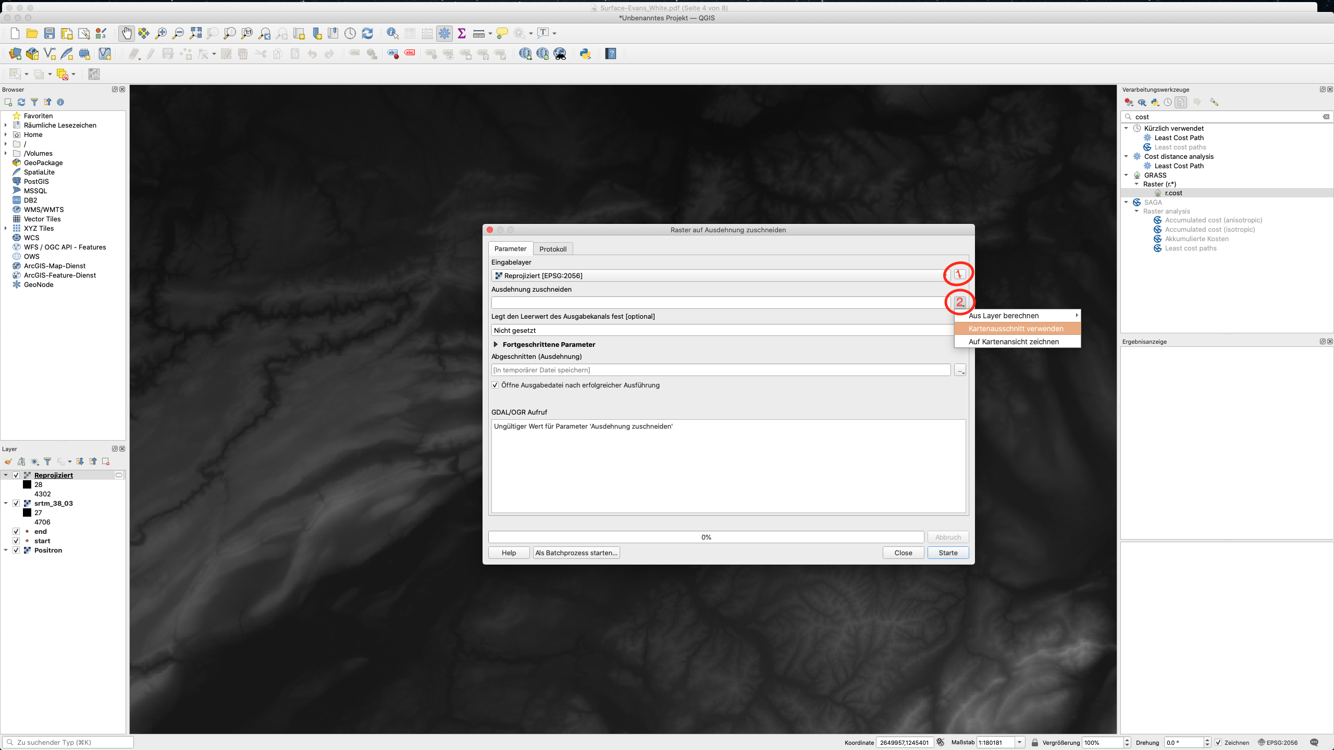The height and width of the screenshot is (750, 1334).
Task: Click the EPSG:2056 CRS status button
Action: [x=1277, y=743]
